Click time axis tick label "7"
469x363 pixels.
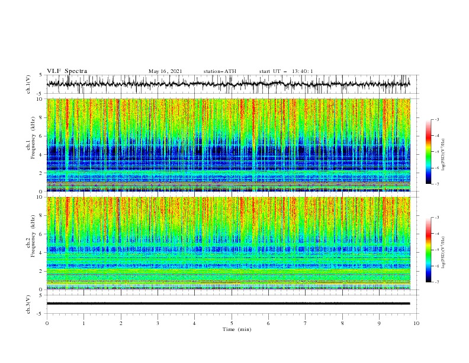(306, 323)
